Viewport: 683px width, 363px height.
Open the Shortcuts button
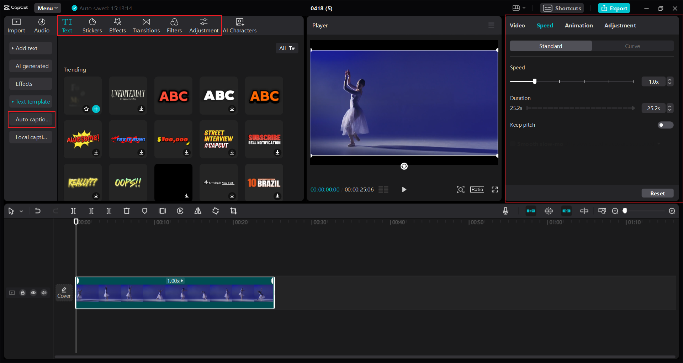(x=562, y=8)
